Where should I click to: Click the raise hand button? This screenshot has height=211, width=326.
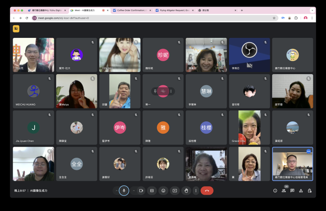(x=187, y=190)
